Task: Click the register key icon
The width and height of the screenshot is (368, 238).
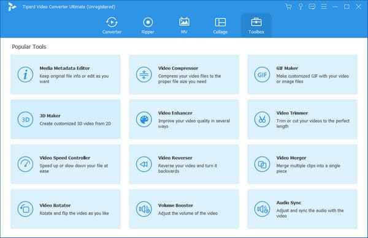Action: [301, 7]
